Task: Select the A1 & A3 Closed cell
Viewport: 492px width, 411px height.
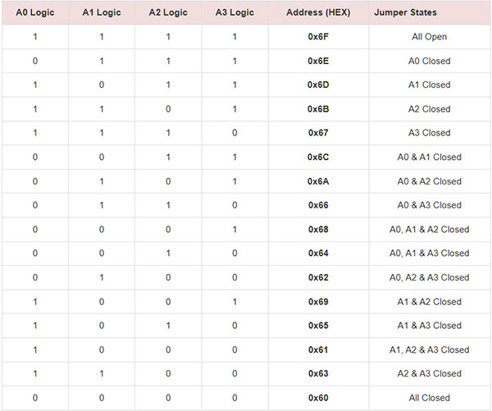Action: 429,326
